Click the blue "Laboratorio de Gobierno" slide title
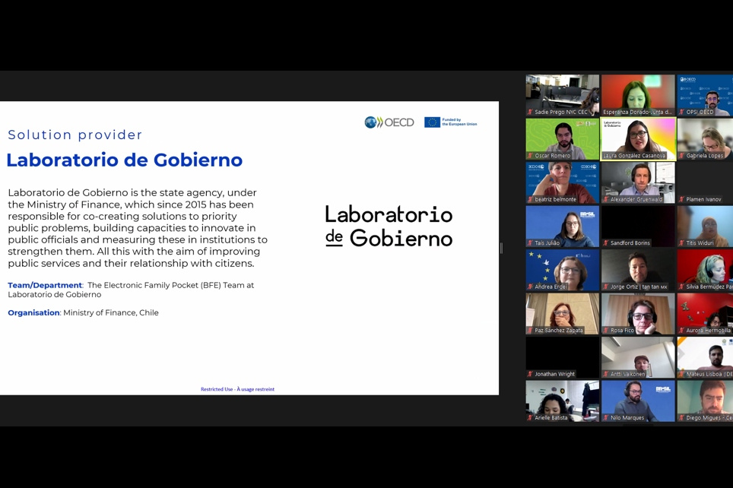 coord(125,160)
